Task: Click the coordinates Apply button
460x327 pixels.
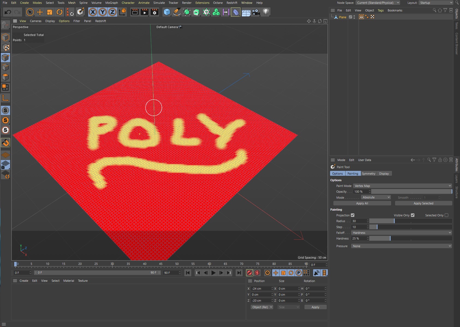Action: click(x=315, y=307)
